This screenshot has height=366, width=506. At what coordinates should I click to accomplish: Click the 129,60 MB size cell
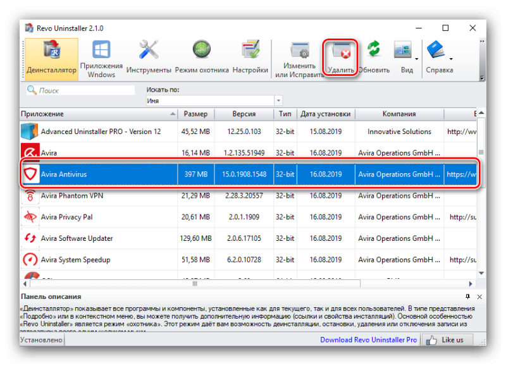(x=195, y=238)
